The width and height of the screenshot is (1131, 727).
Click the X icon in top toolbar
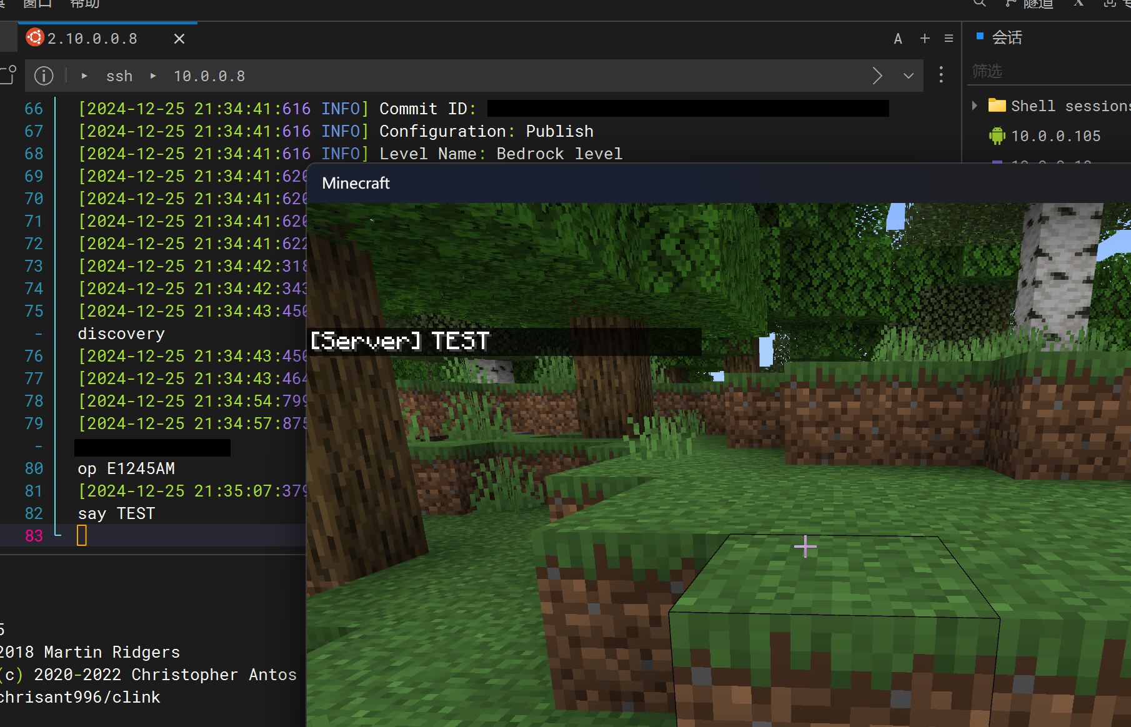[x=1079, y=3]
